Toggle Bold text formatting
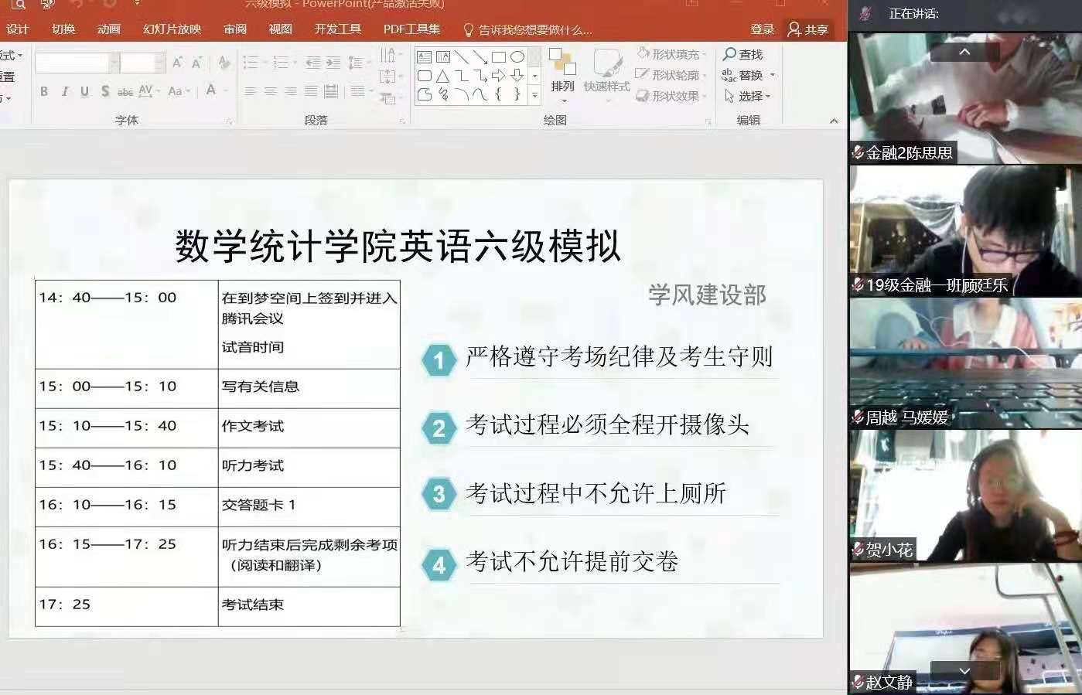1082x695 pixels. (44, 91)
